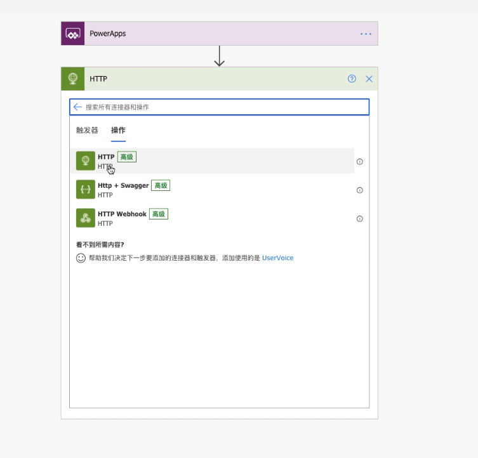Select the 操作 tab
This screenshot has width=478, height=458.
pyautogui.click(x=118, y=131)
